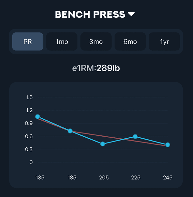Click the data point at 135
Screen dimensions: 193x197
coord(38,117)
